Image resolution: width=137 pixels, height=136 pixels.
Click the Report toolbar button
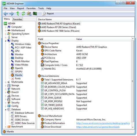[48, 14]
